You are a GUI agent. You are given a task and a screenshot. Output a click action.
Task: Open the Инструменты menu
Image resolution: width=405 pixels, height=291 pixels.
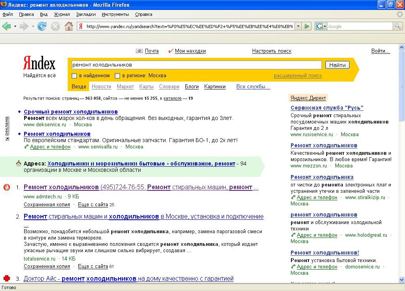(115, 14)
